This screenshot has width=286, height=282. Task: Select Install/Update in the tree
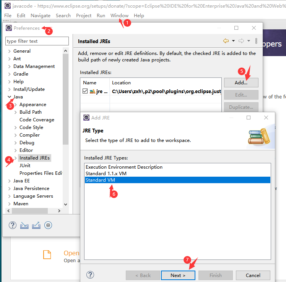(x=29, y=89)
